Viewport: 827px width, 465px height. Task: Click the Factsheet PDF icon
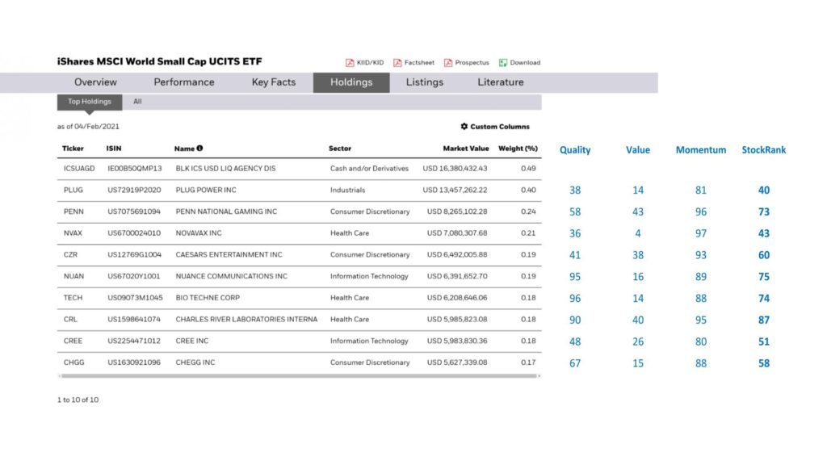click(x=397, y=63)
